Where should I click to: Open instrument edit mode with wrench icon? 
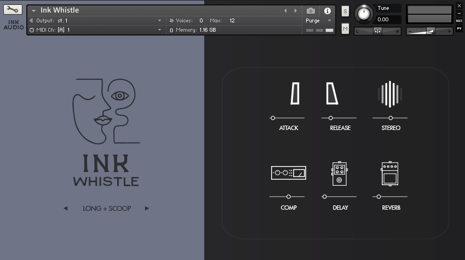pyautogui.click(x=13, y=10)
